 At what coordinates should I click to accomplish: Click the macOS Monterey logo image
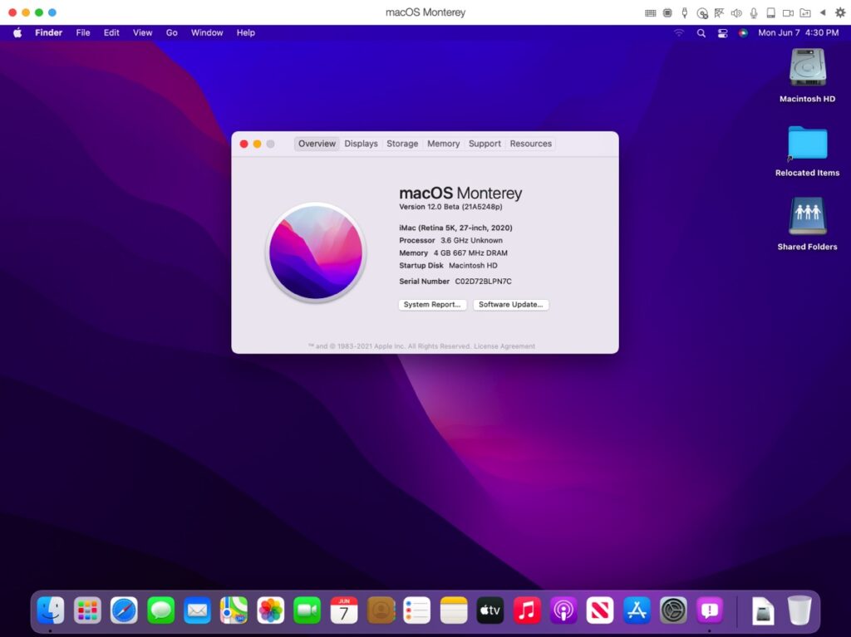pos(316,252)
